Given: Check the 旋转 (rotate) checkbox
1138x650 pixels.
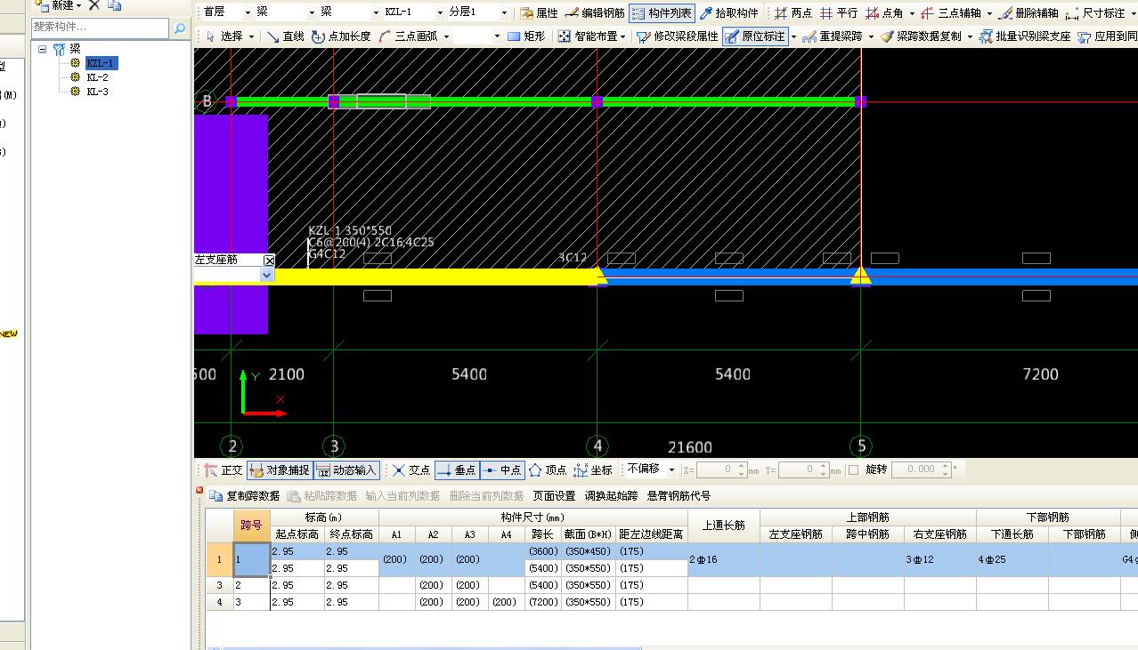Looking at the screenshot, I should (x=853, y=469).
